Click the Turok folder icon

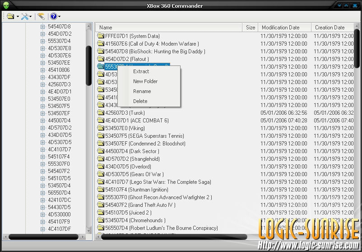pos(101,112)
